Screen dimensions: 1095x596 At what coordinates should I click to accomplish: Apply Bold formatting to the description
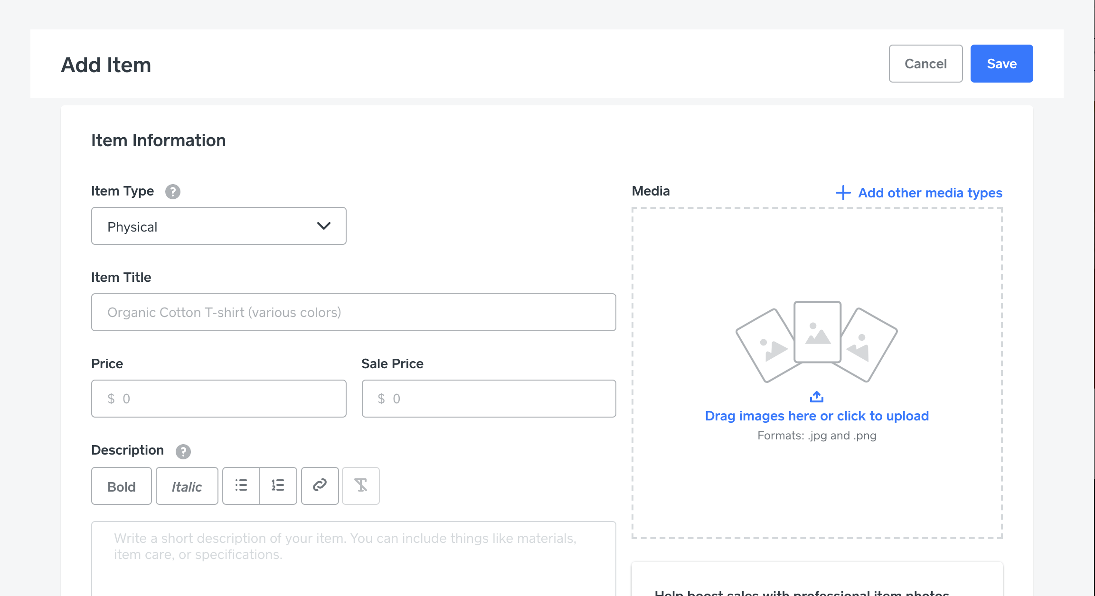121,486
